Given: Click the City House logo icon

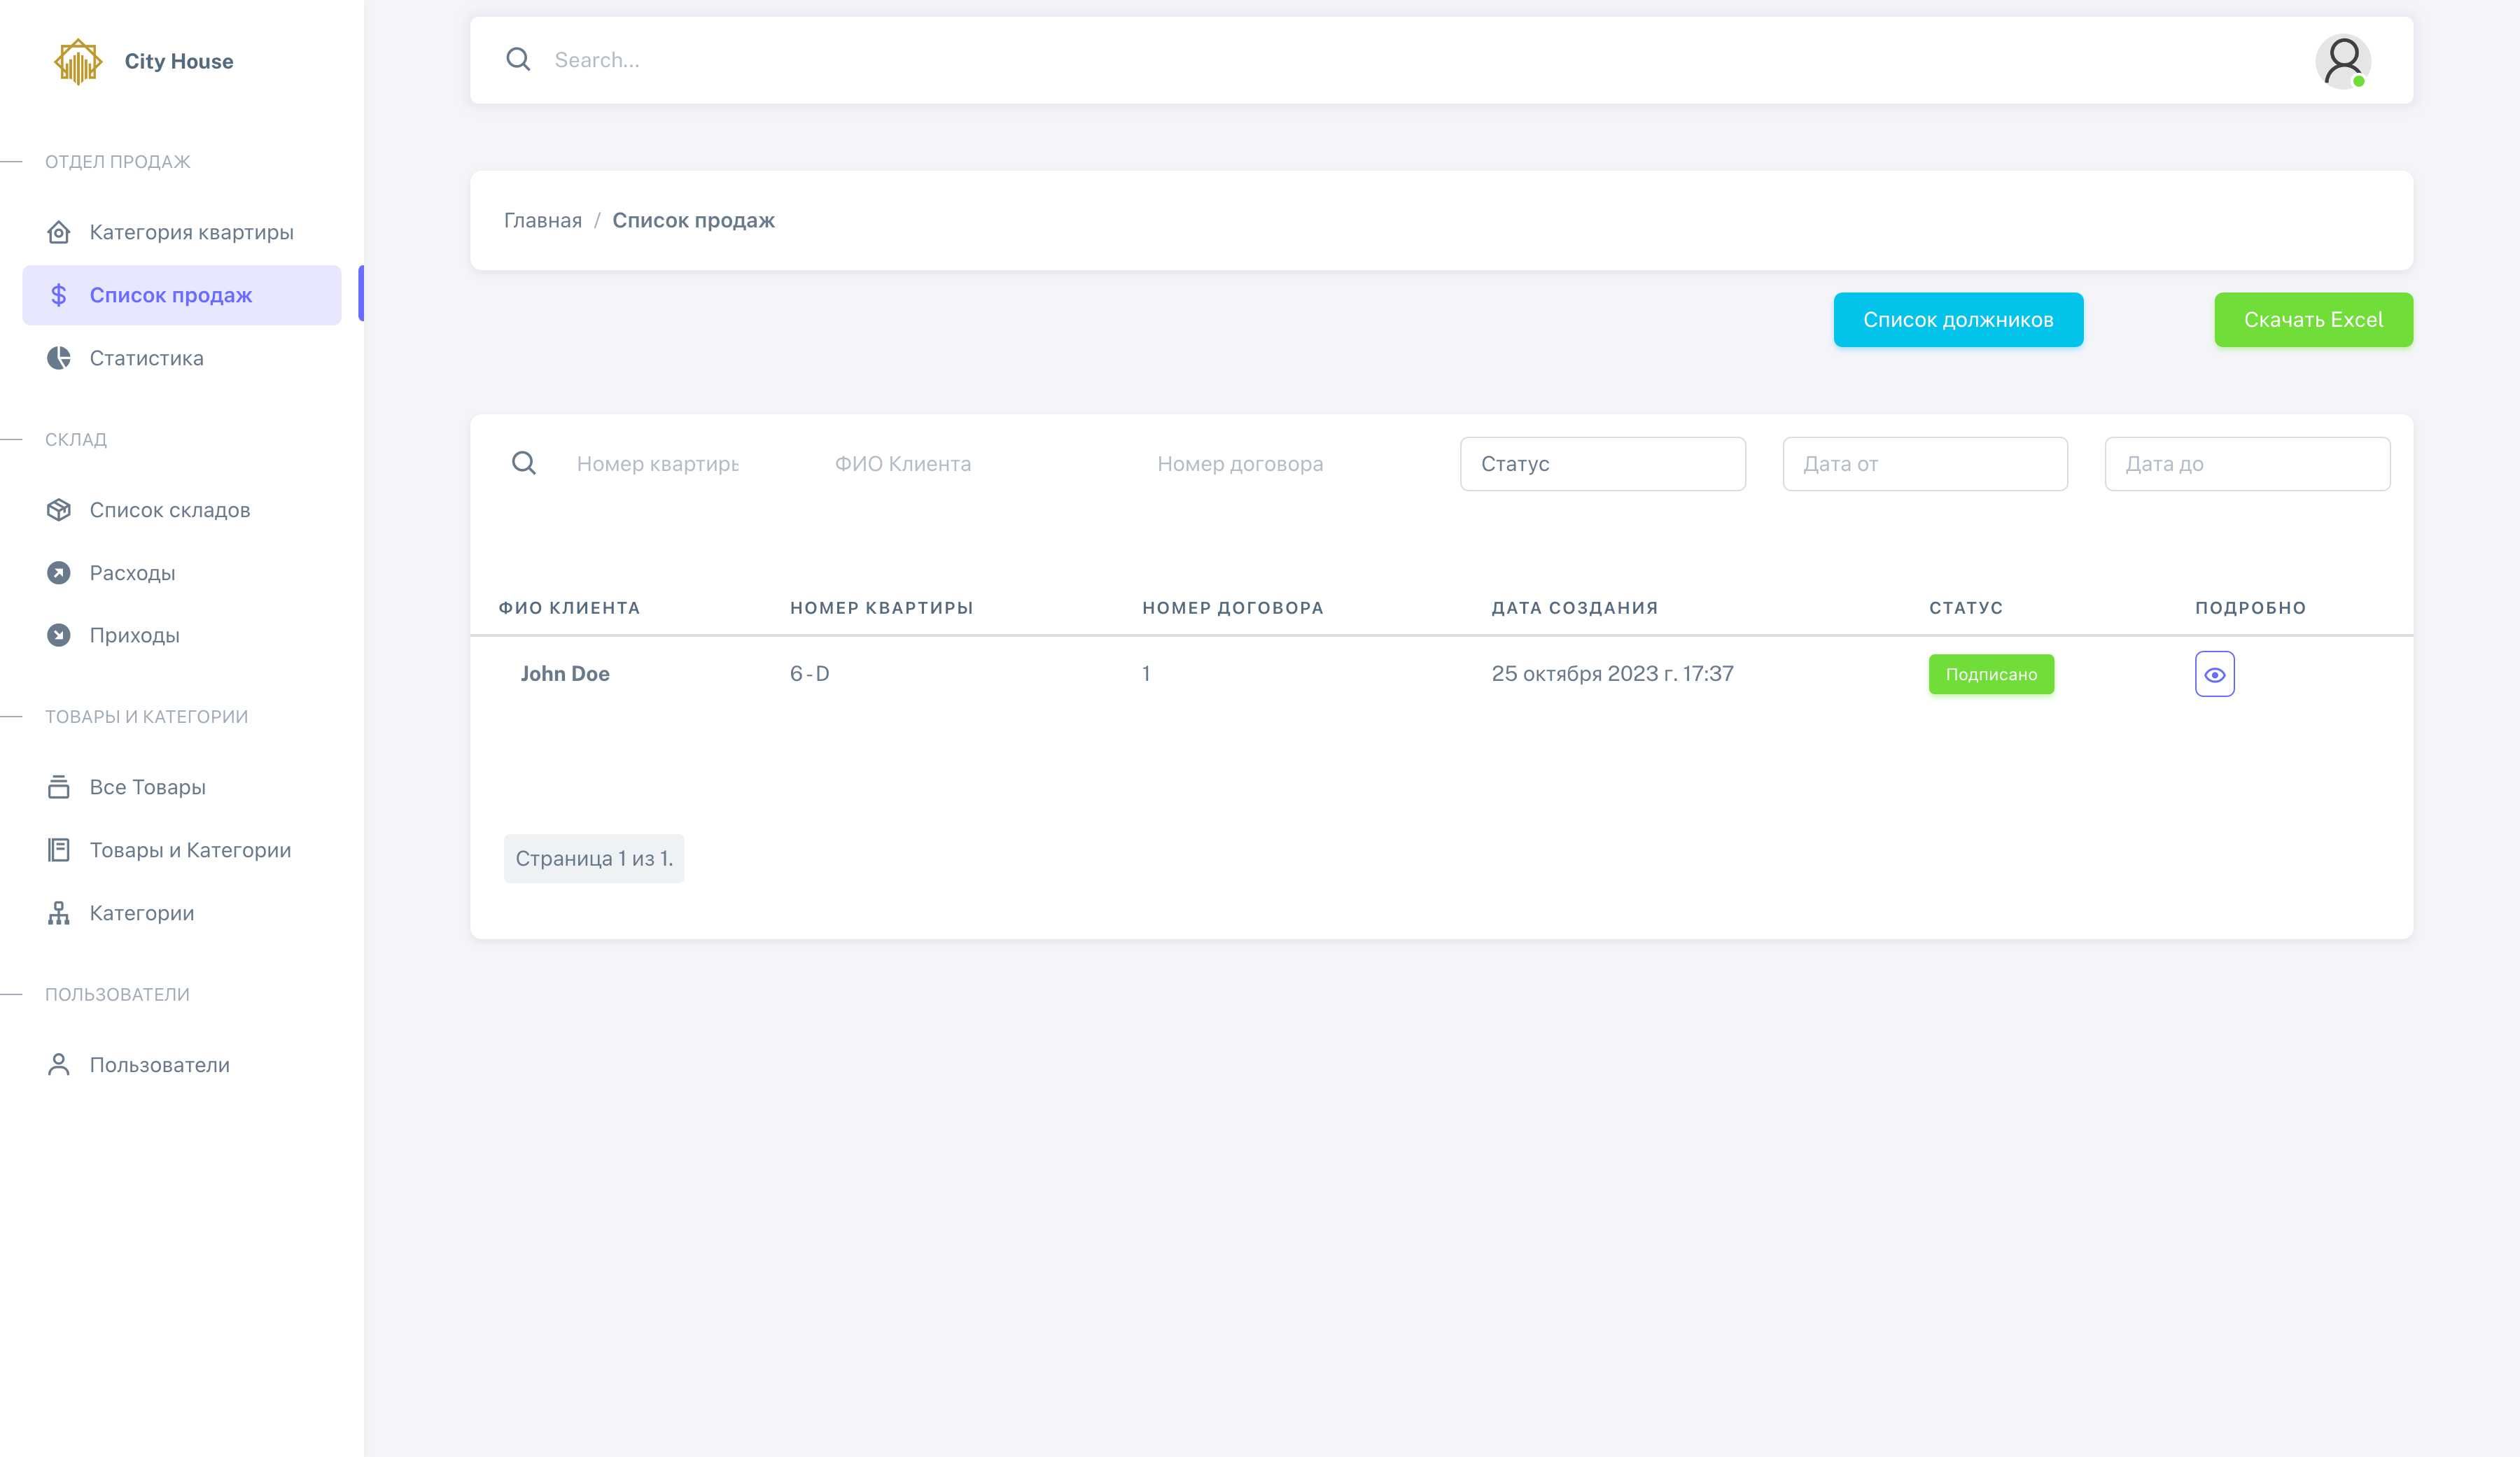Looking at the screenshot, I should pos(78,62).
